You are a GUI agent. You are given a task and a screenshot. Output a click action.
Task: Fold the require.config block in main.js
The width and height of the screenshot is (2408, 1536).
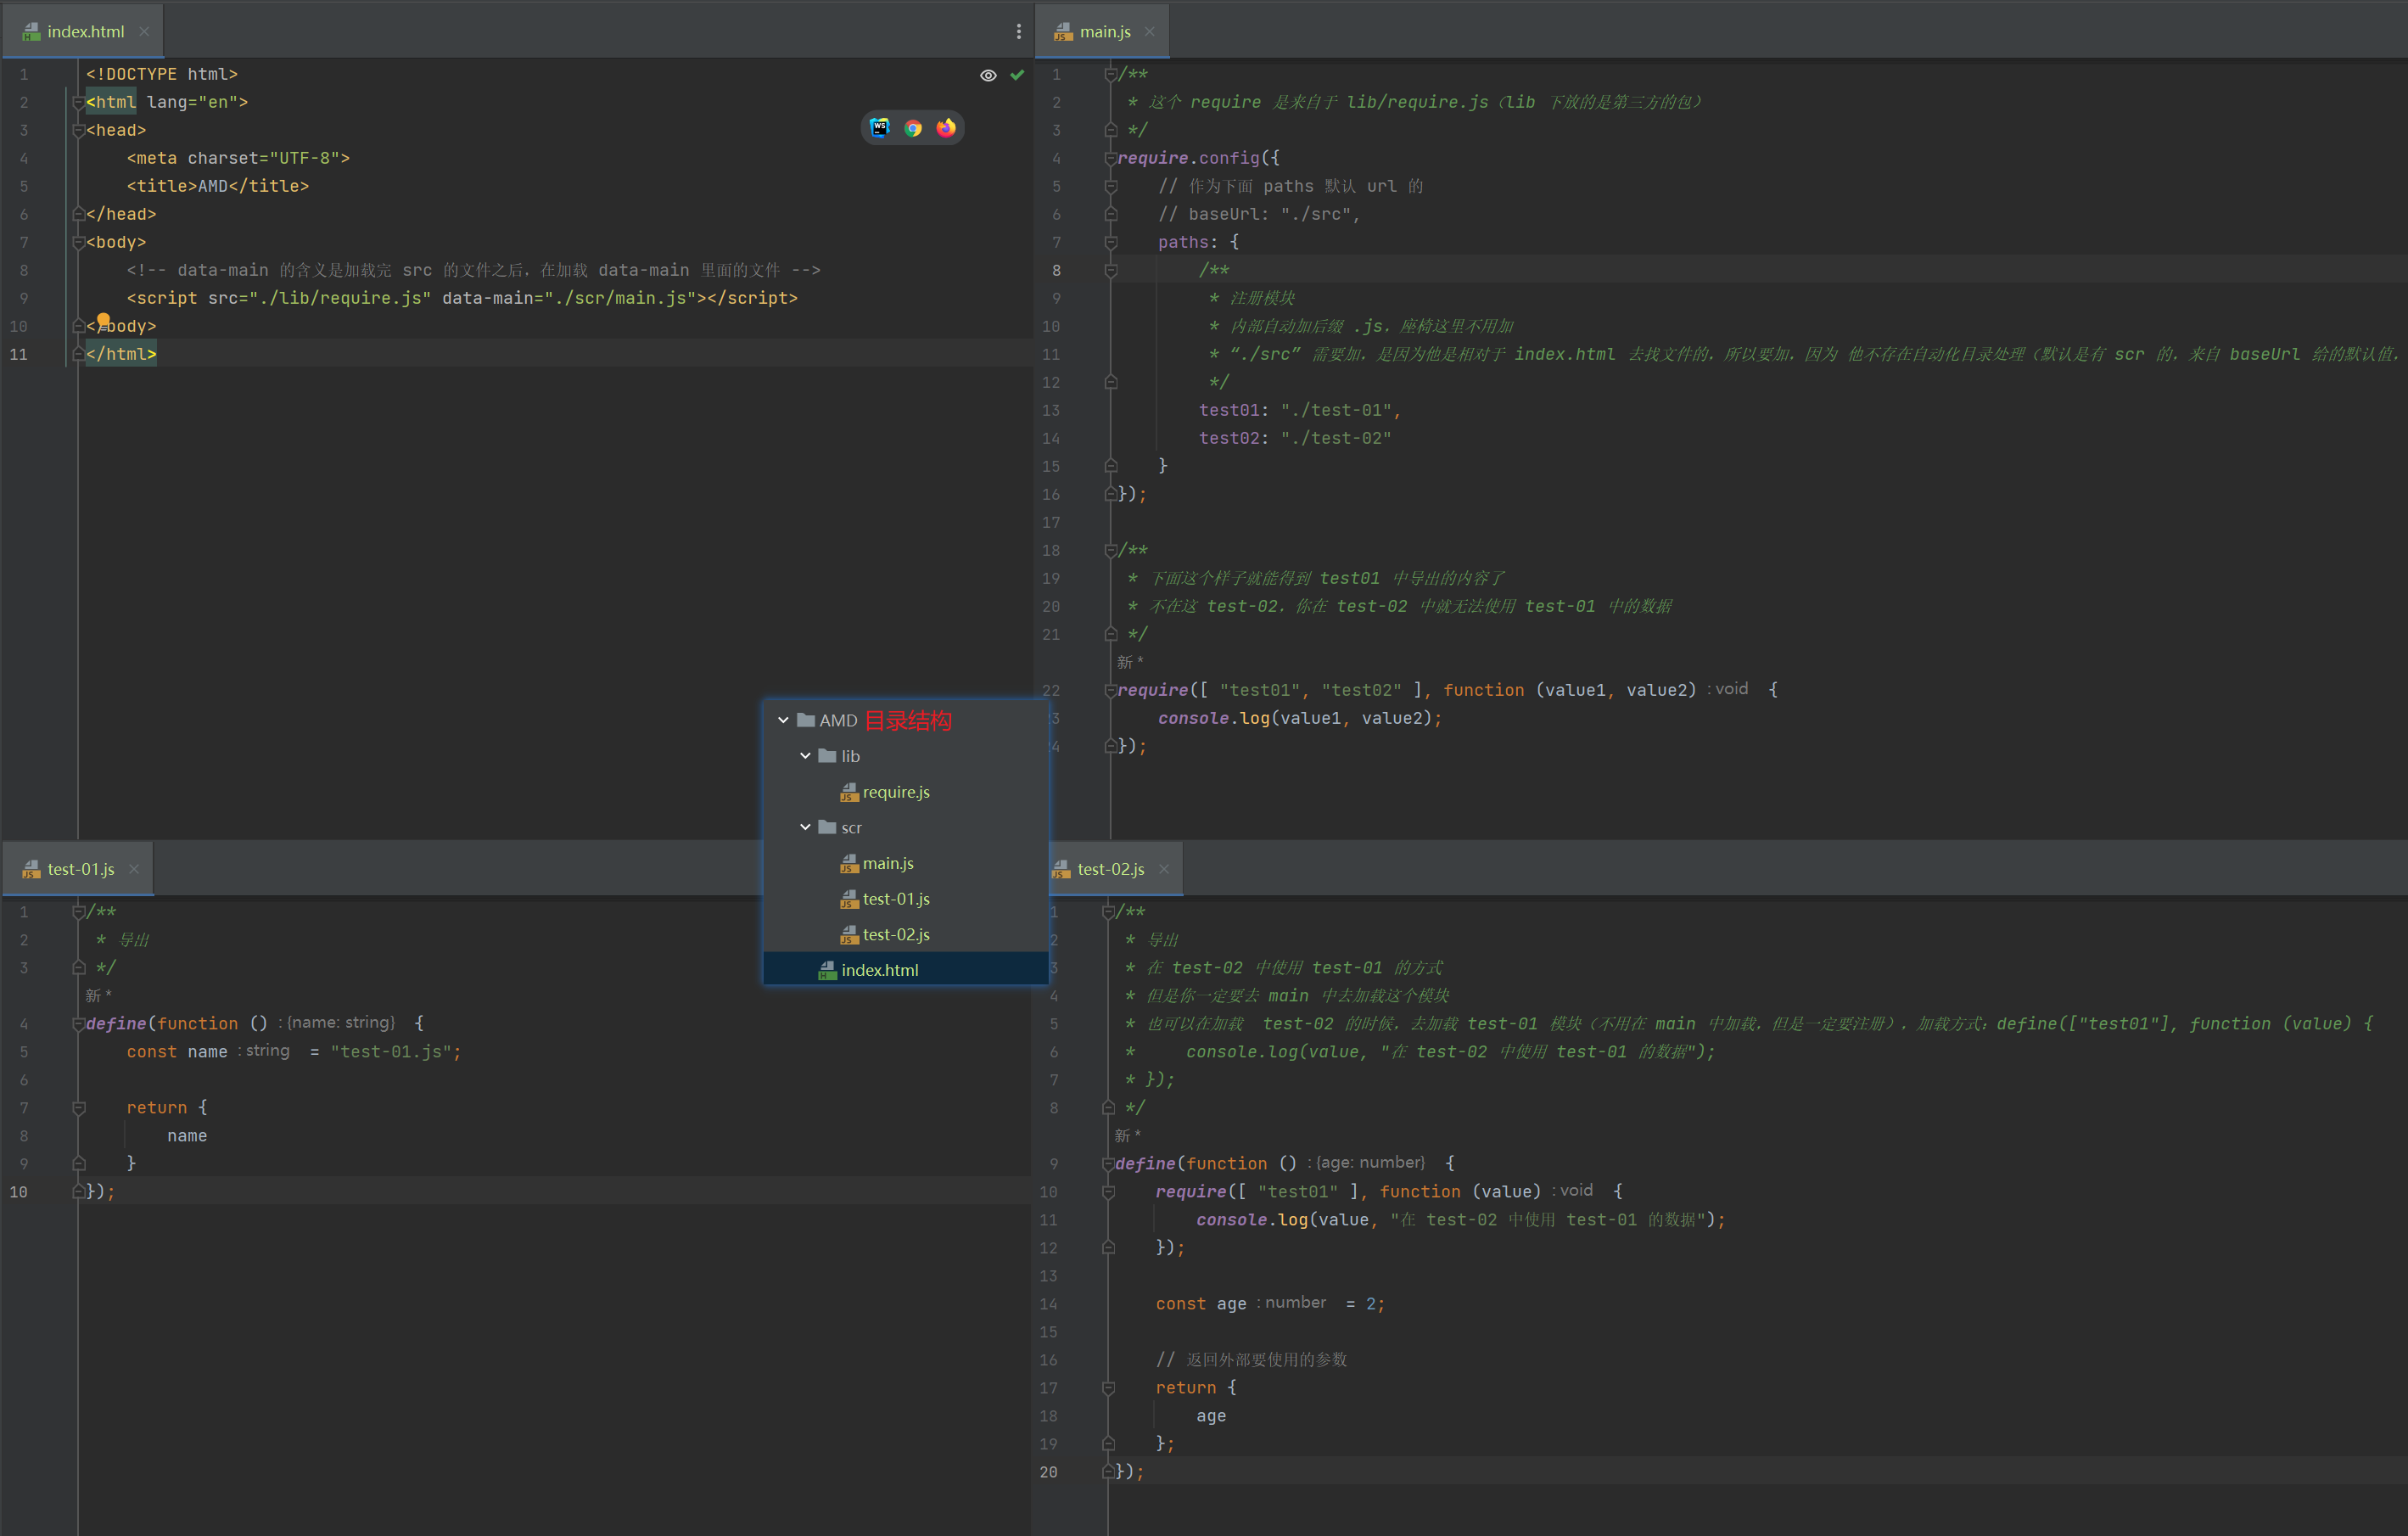point(1110,158)
